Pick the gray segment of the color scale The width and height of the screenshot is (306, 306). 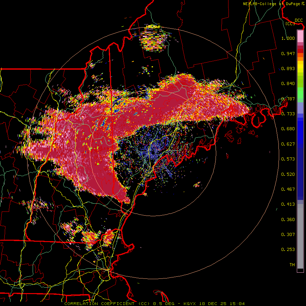[x=300, y=236]
